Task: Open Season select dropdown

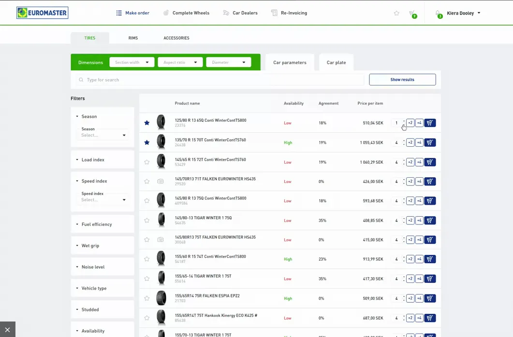Action: point(103,135)
